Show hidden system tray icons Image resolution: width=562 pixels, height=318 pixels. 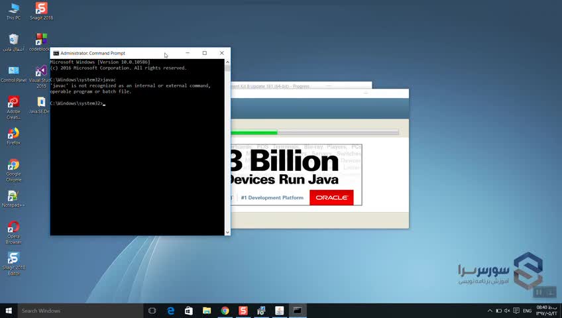pos(490,311)
